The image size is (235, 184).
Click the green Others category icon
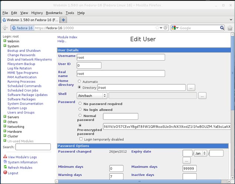click(x=5, y=122)
